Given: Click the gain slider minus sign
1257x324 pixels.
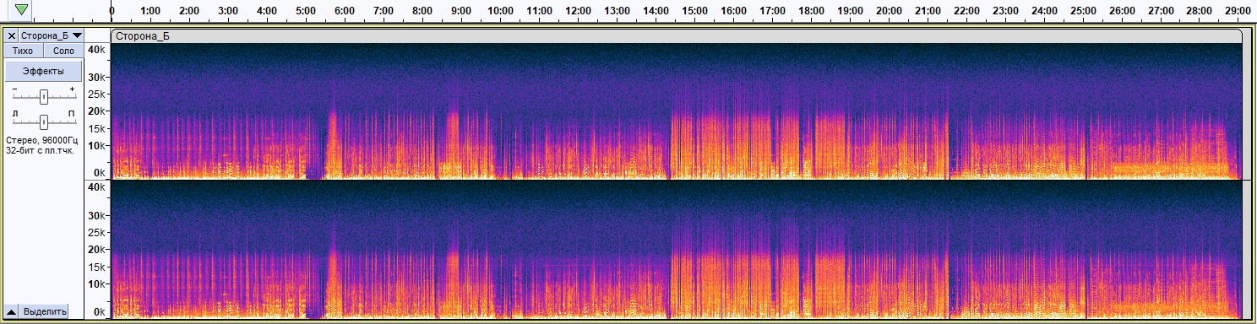Looking at the screenshot, I should pyautogui.click(x=14, y=89).
